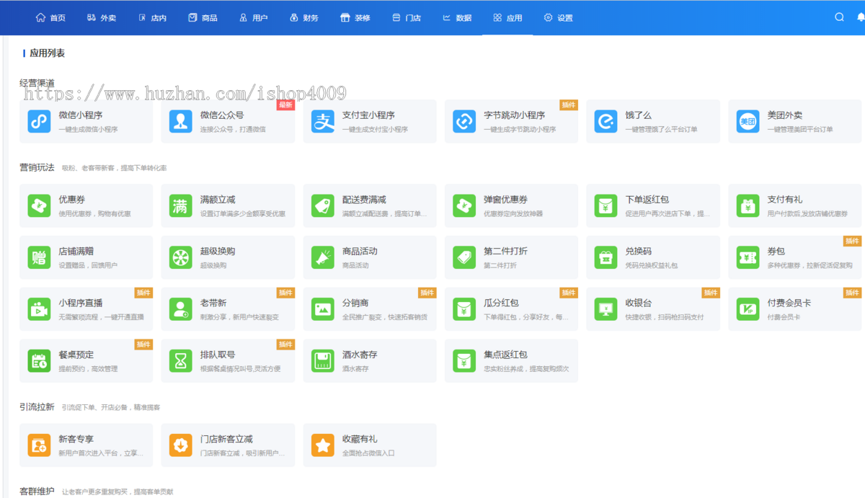865x498 pixels.
Task: Click the 弹窗优惠券 icon
Action: point(464,206)
